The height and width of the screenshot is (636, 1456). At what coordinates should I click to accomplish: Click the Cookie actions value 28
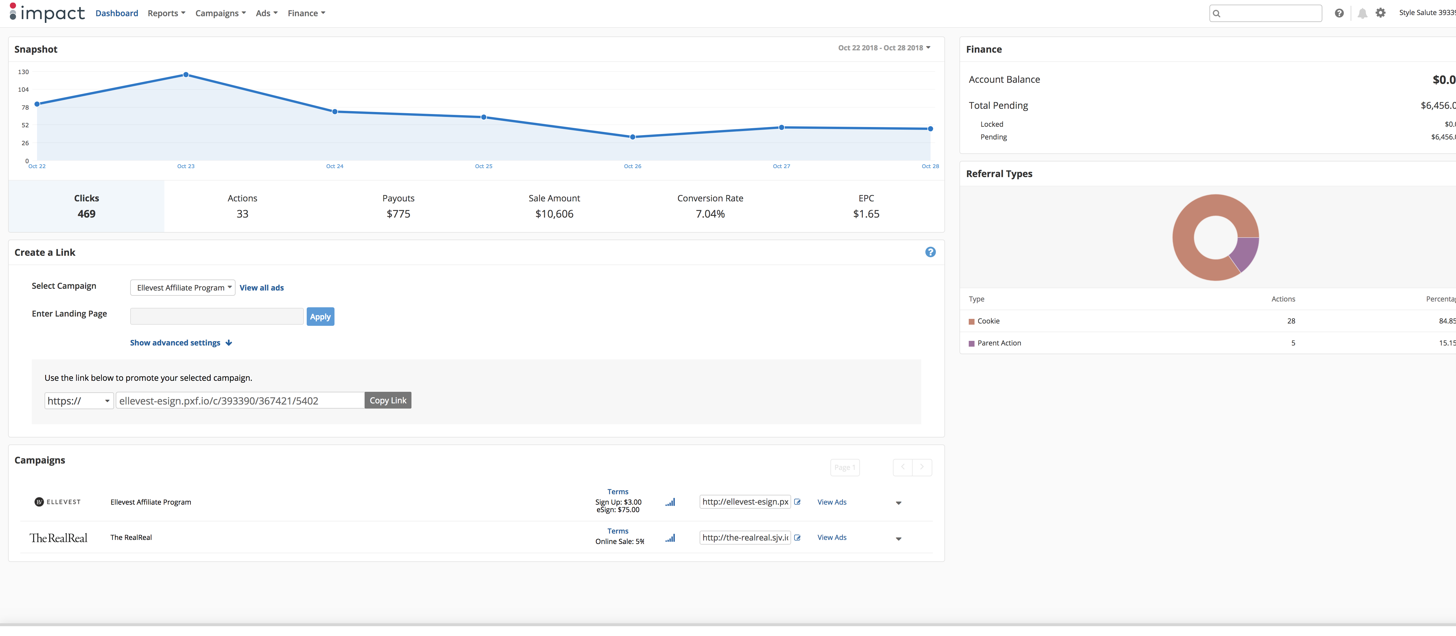tap(1291, 321)
